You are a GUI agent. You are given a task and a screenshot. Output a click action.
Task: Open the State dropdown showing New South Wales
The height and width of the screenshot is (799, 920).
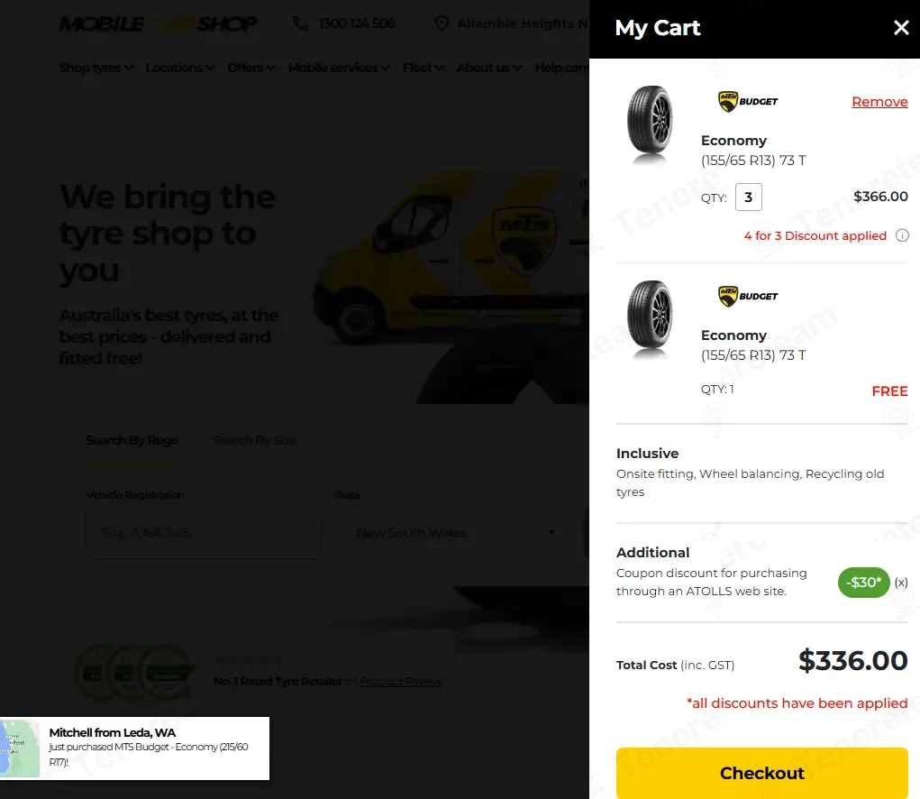(x=455, y=533)
